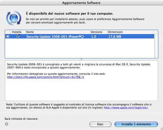Sort by the Nome column header
The width and height of the screenshot is (163, 130).
(58, 32)
